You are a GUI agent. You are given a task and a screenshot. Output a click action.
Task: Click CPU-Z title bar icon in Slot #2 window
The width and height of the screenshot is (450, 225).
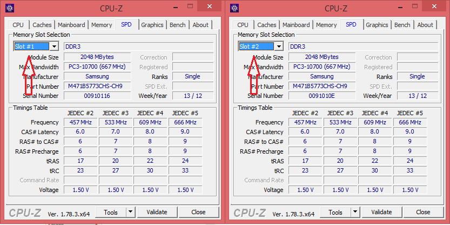click(x=234, y=8)
